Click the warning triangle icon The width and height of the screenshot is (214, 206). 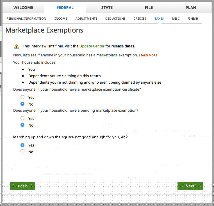[x=17, y=46]
